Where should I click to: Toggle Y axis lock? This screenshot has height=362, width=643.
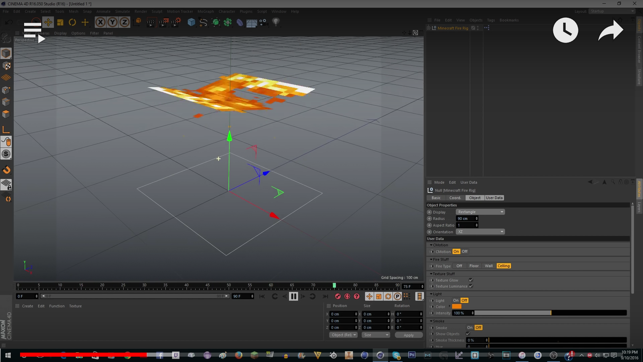[x=113, y=22]
